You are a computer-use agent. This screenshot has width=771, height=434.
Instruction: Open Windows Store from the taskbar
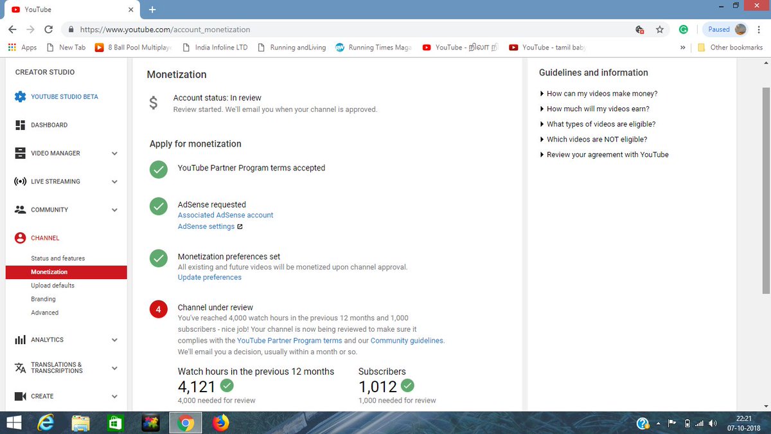click(x=116, y=422)
